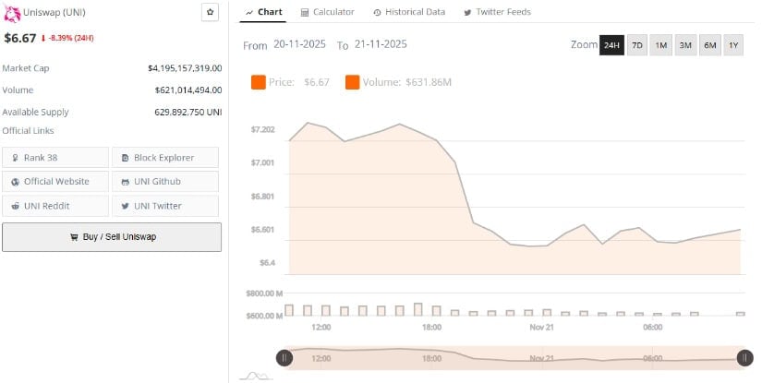Click the From date field
Image resolution: width=762 pixels, height=383 pixels.
tap(297, 45)
